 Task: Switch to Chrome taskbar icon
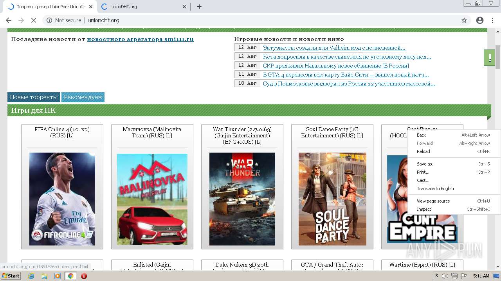pyautogui.click(x=70, y=276)
